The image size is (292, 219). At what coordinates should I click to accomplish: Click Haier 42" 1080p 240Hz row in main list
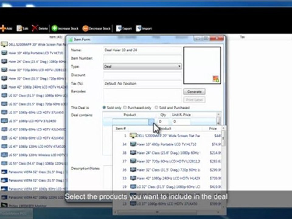(33, 87)
